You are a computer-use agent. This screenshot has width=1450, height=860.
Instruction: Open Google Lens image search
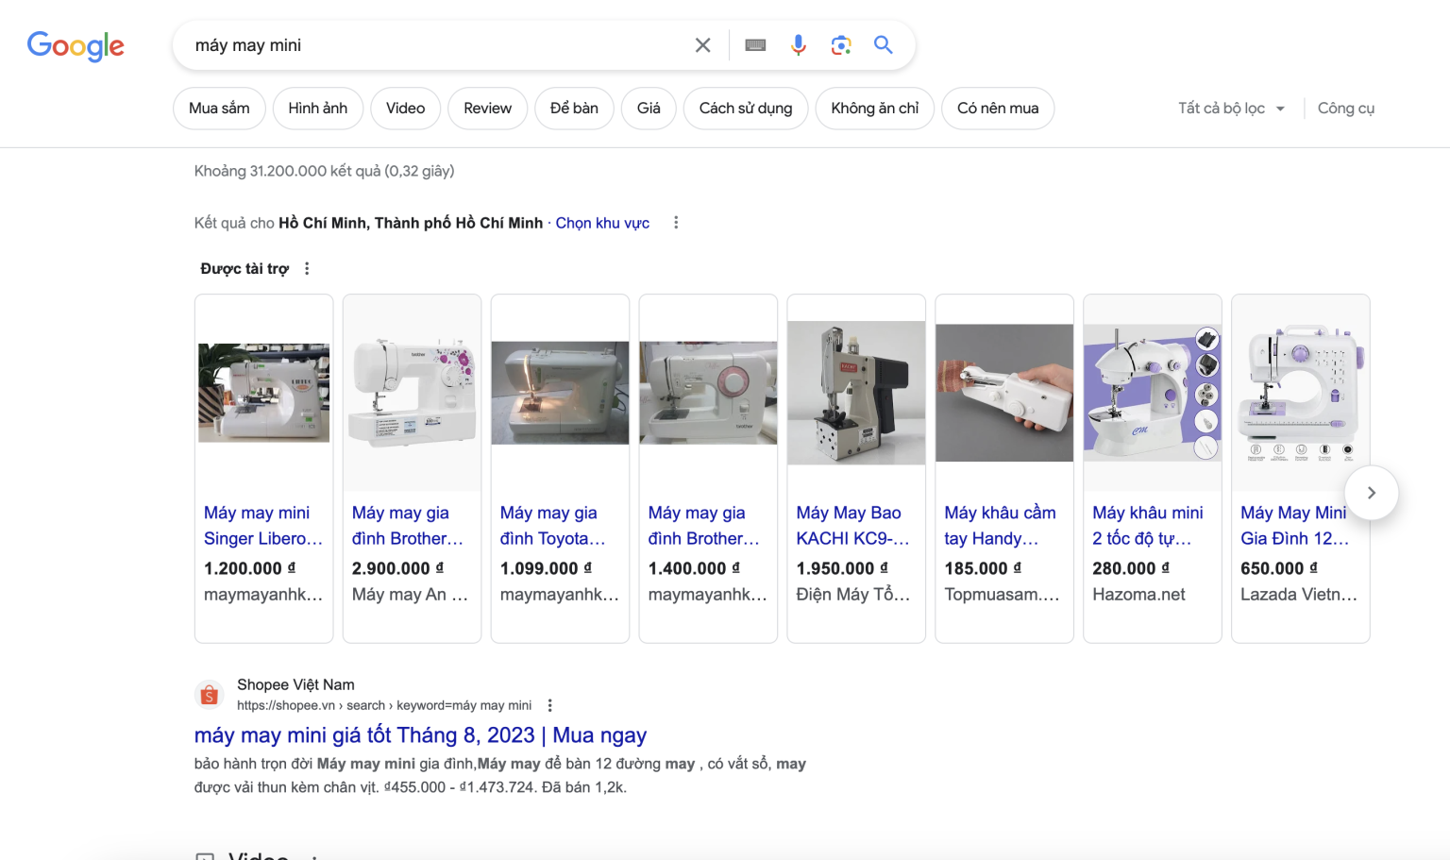coord(841,45)
